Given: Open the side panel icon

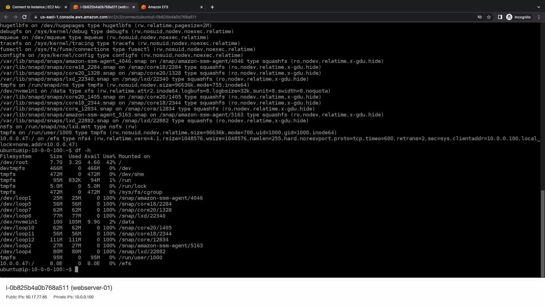Looking at the screenshot, I should [x=500, y=17].
